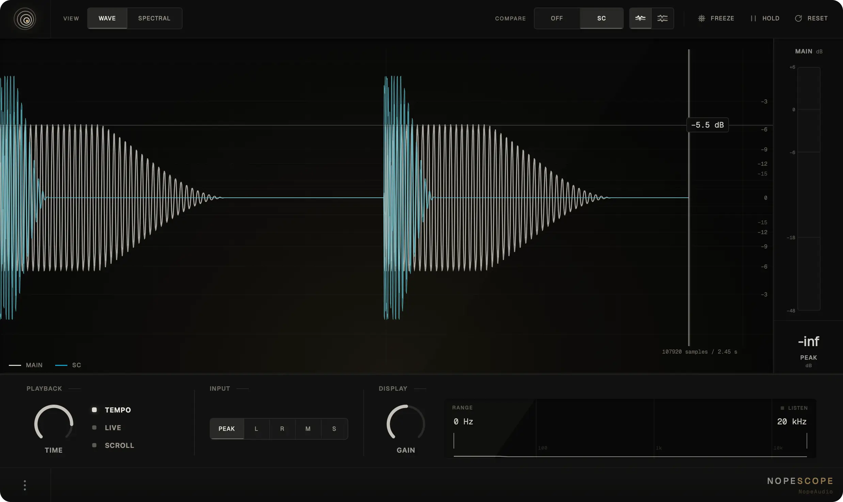Set Compare to SC

point(602,18)
